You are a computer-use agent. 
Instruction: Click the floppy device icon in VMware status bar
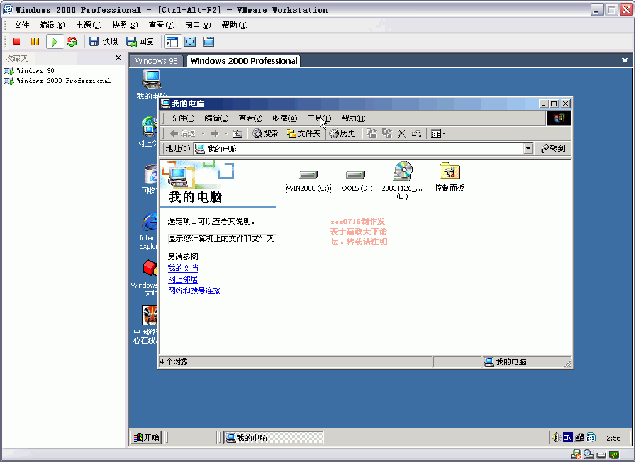tap(576, 456)
